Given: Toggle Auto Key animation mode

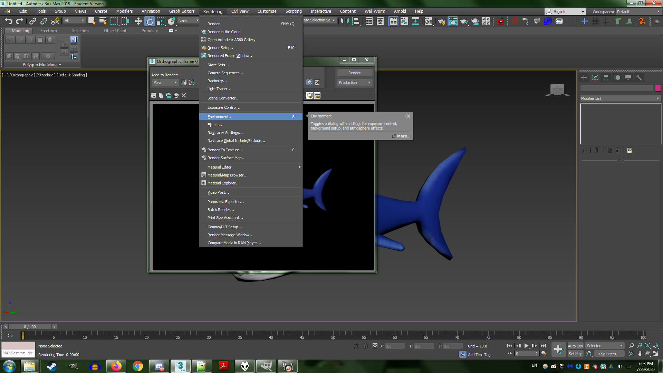Looking at the screenshot, I should tap(575, 346).
